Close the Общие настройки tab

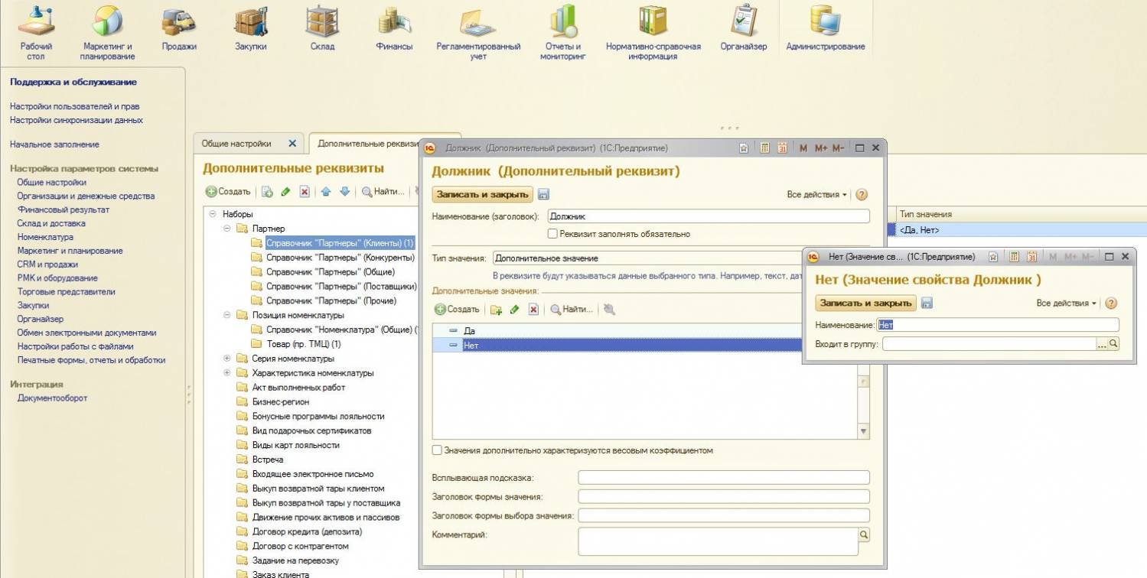[292, 144]
